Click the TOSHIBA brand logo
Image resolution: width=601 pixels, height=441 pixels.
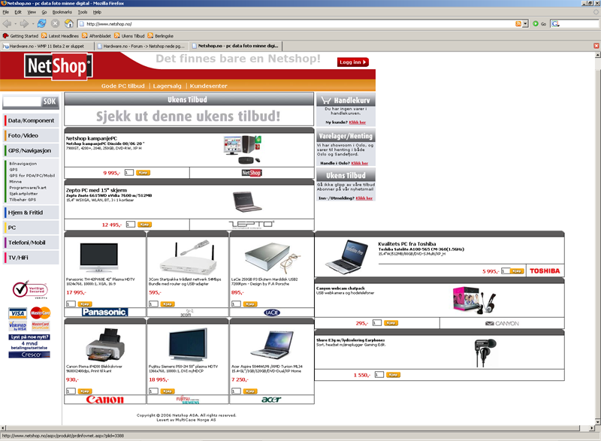tap(545, 271)
